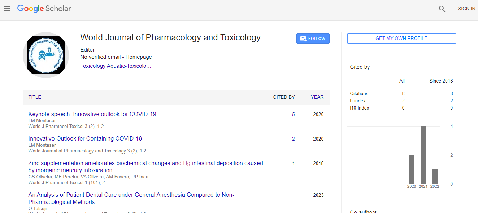Sort articles by Year column
Screen dimensions: 478x213
click(x=317, y=97)
